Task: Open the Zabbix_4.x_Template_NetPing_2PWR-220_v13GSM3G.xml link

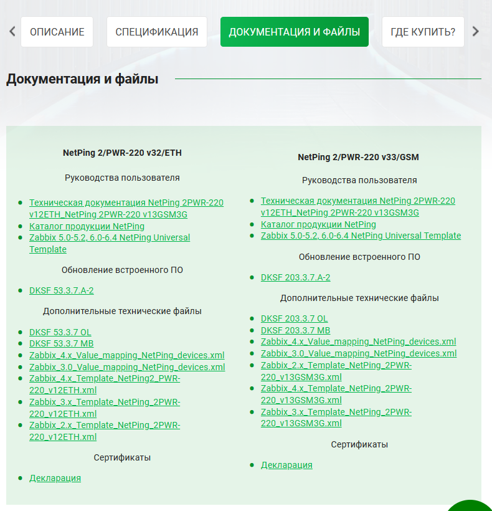Action: coord(336,394)
